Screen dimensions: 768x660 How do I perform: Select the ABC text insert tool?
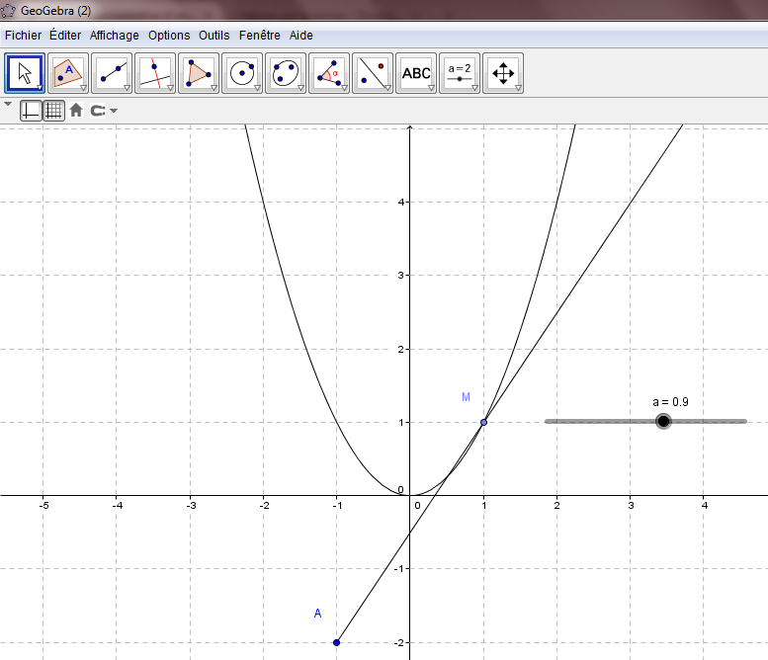pyautogui.click(x=416, y=73)
